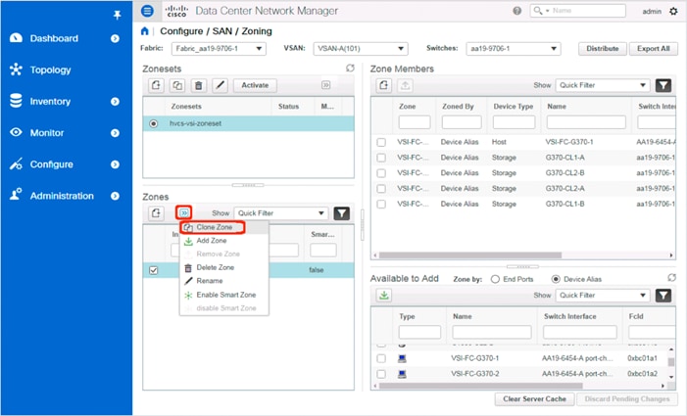Screen dimensions: 687x416
Task: Apply filter icon in Zones panel
Action: pyautogui.click(x=341, y=213)
